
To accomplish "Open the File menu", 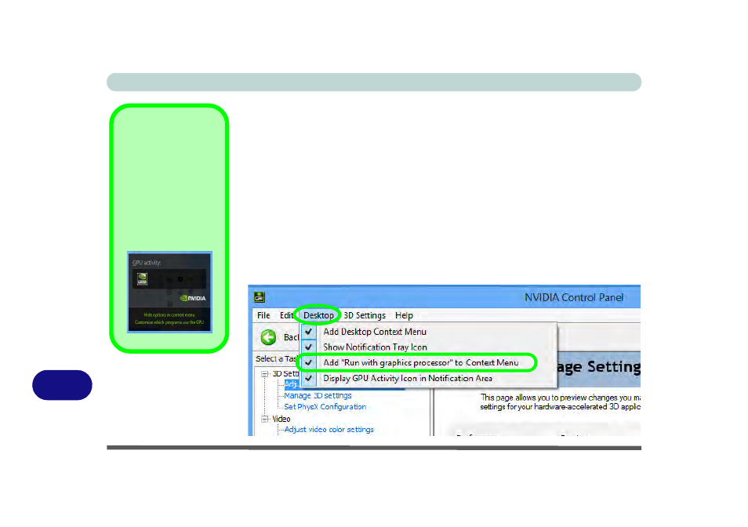I will point(263,315).
